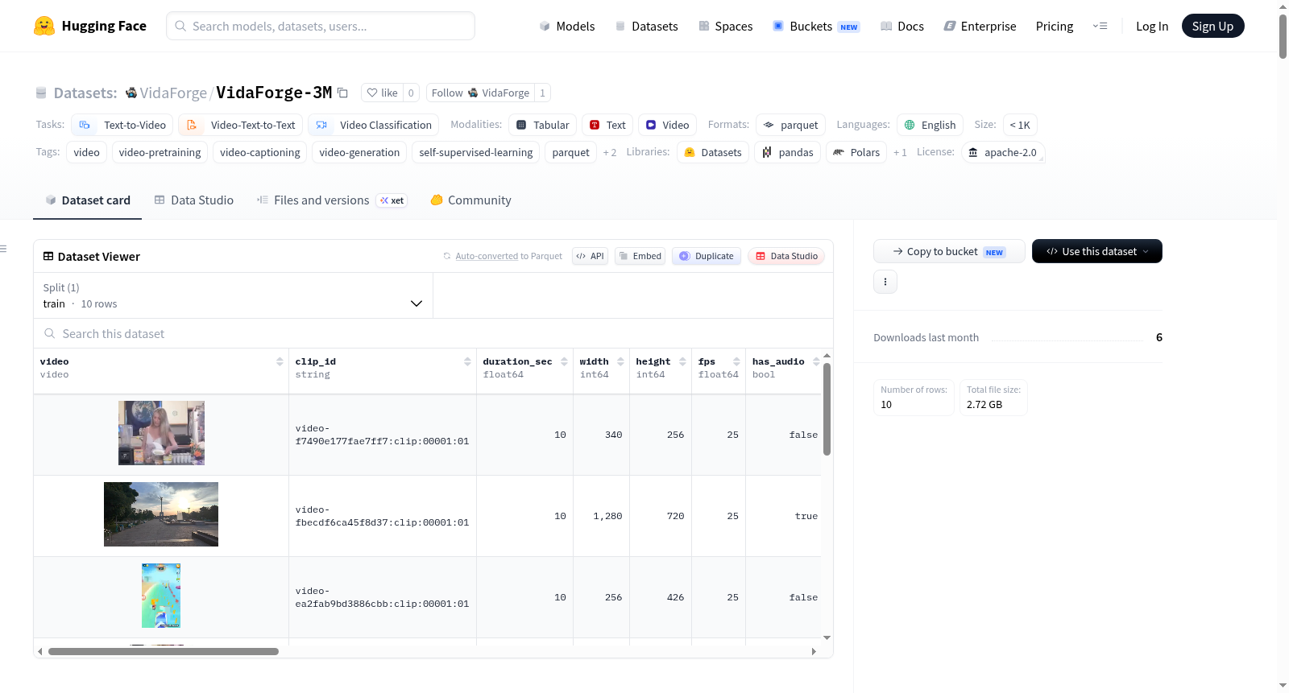Click the table scroll down arrow
This screenshot has height=693, width=1289.
827,638
